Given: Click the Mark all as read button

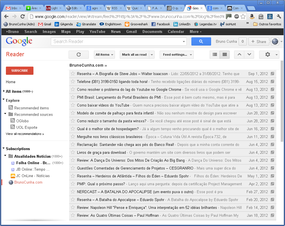Looking at the screenshot, I should pos(134,55).
